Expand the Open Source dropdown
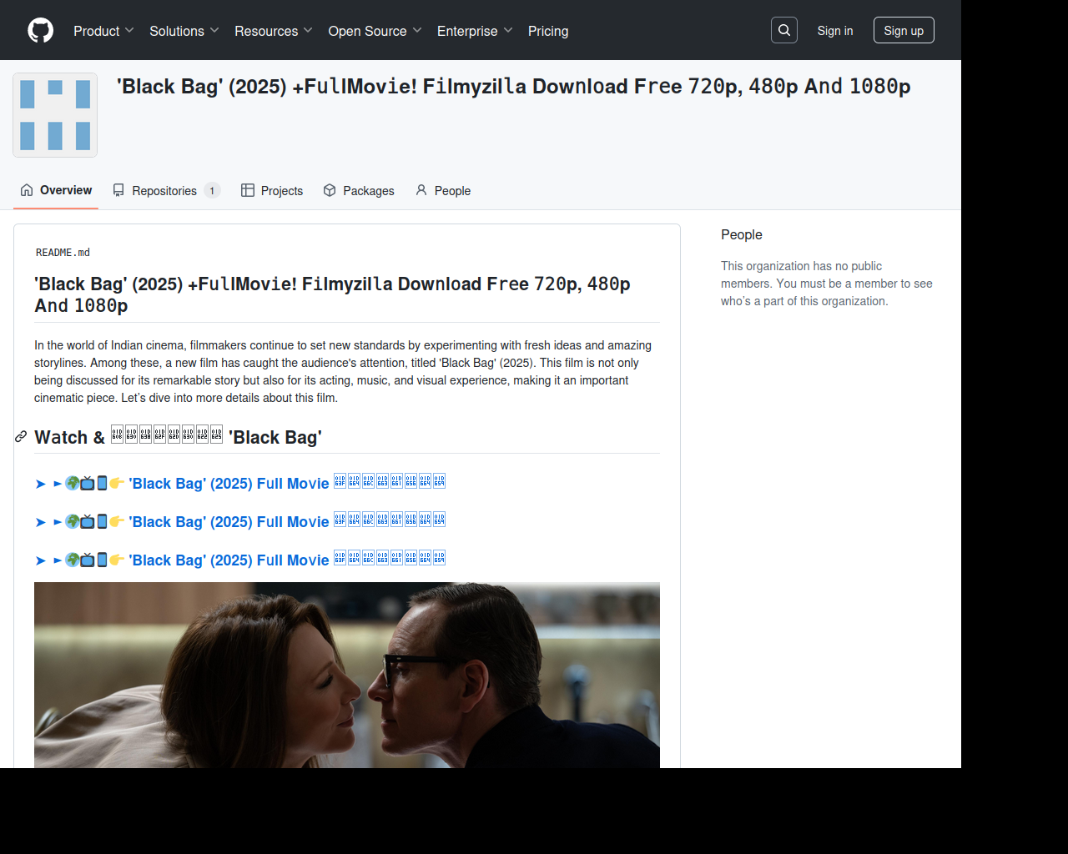Viewport: 1068px width, 854px height. [375, 31]
